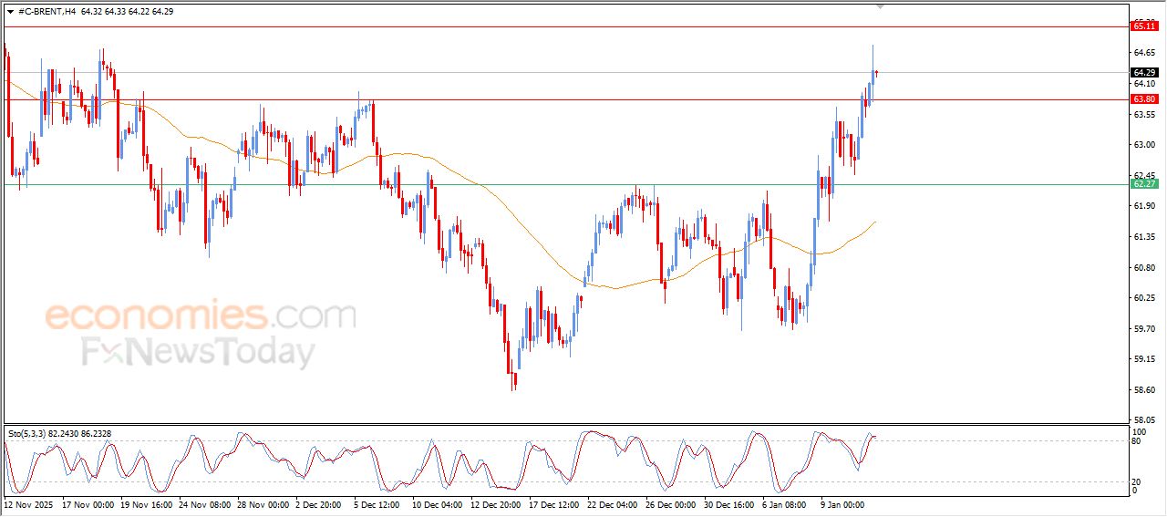Select the current price label 64.29
1167x517 pixels.
1144,72
